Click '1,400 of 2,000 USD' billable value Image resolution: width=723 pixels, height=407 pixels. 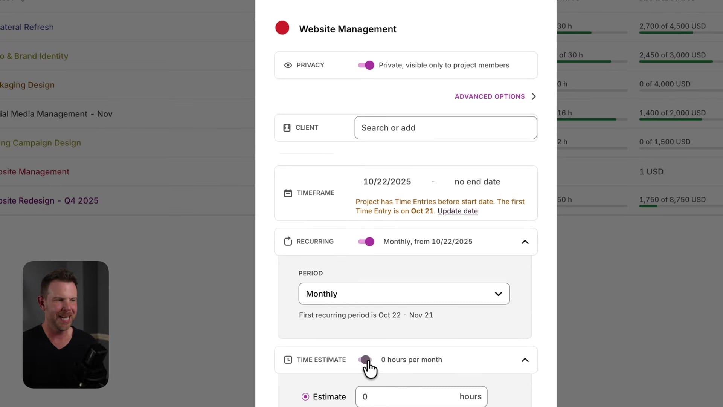click(672, 113)
